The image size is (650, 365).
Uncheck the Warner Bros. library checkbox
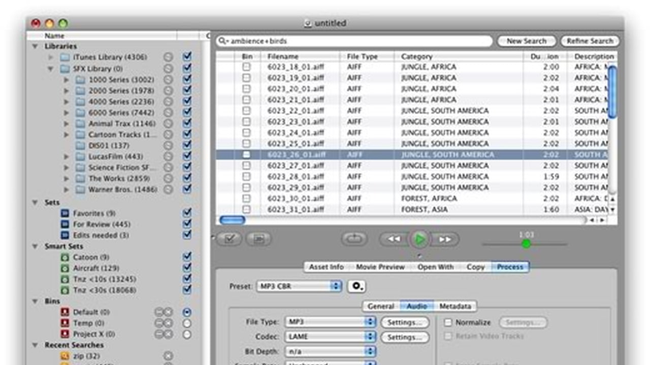pos(187,189)
